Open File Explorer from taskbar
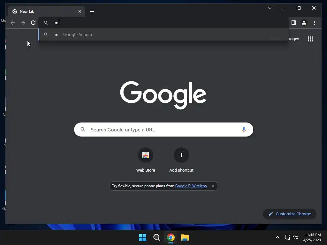Screen dimensions: 327x245 tap(185, 237)
